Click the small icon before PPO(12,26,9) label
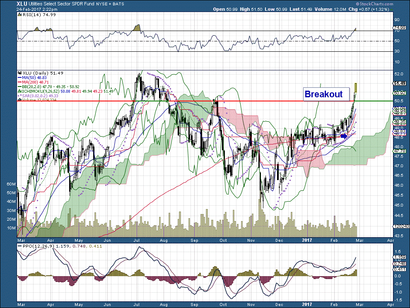 pos(19,246)
